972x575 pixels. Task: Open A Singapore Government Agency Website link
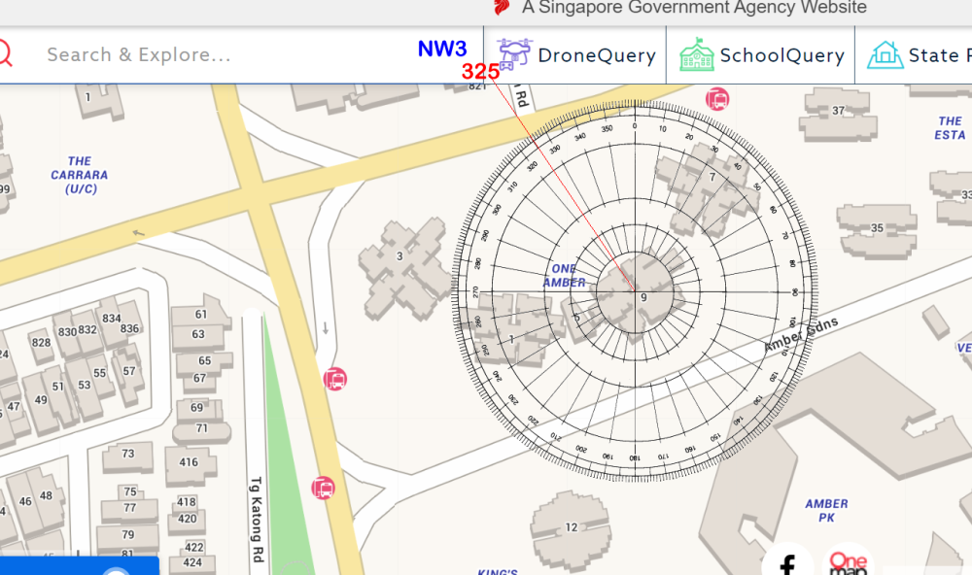click(693, 8)
